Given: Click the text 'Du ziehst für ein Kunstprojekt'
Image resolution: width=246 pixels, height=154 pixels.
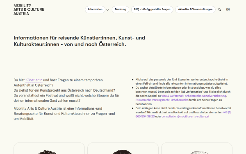Looking at the screenshot, I should pyautogui.click(x=64, y=90).
